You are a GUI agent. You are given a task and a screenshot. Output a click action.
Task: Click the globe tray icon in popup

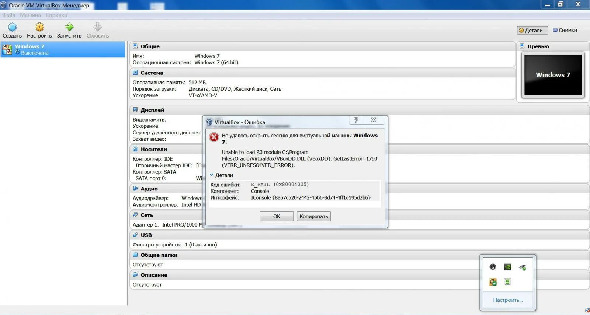pos(493,282)
